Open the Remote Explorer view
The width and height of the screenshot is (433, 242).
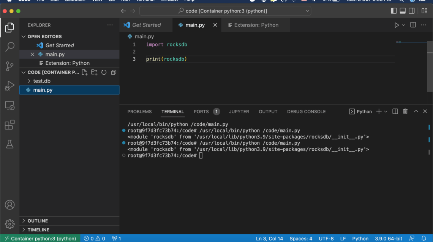(9, 105)
